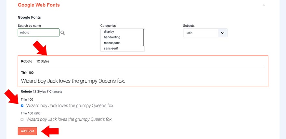Uncheck the Thin 100 style checkbox
The height and width of the screenshot is (139, 286).
click(22, 106)
